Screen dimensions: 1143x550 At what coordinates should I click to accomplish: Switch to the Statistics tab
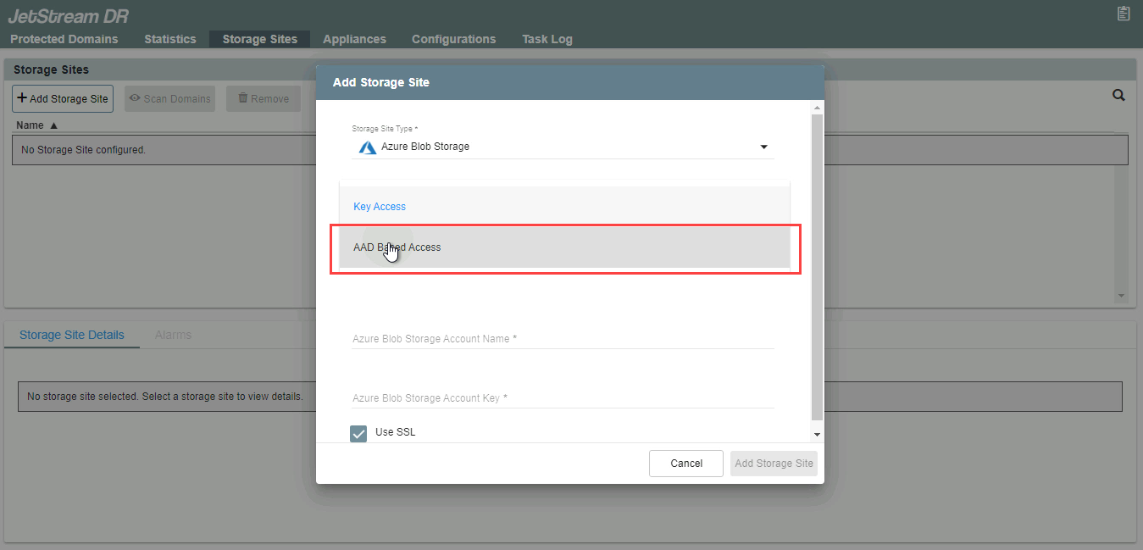coord(169,39)
